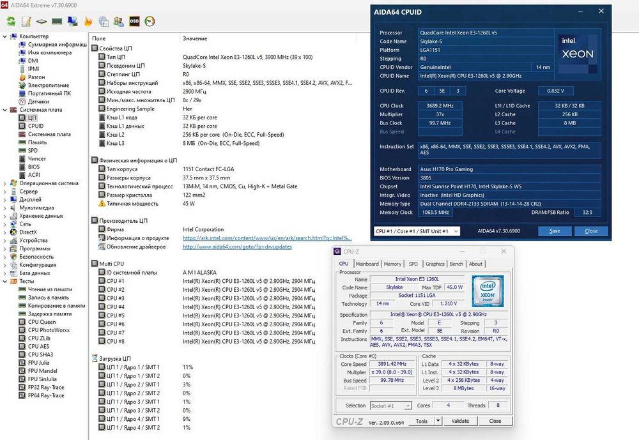
Task: Open CPU #1 / Core #1 selector dropdown
Action: (417, 231)
